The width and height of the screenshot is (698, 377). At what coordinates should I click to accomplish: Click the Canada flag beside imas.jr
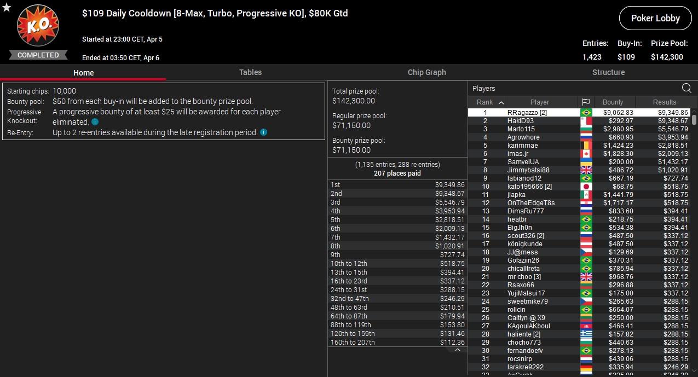586,154
